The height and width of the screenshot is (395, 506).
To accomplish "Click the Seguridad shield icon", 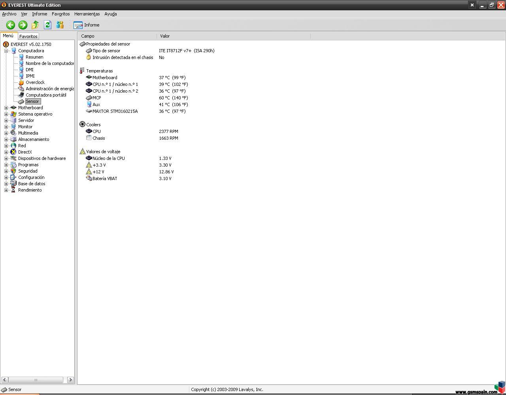I will tap(13, 171).
